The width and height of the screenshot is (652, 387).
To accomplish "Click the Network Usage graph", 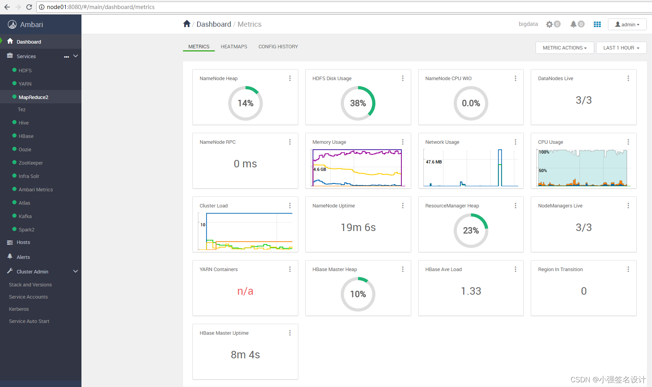I will click(471, 168).
